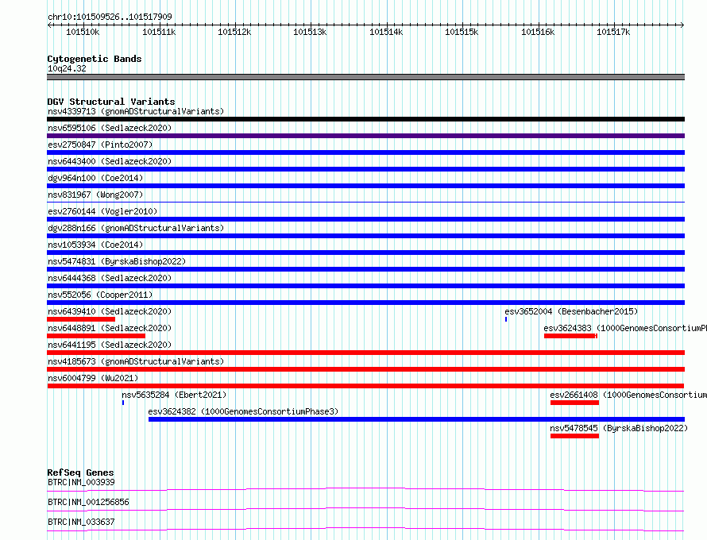Click dgv288n166 gnomAD variant label
The image size is (707, 540).
pyautogui.click(x=136, y=228)
